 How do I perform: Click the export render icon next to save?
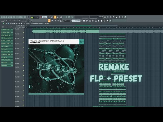119,17
